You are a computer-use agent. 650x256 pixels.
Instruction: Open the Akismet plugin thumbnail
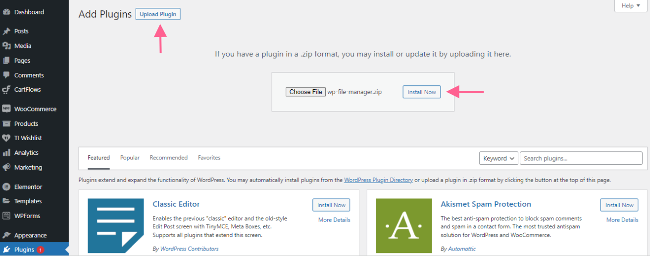[404, 226]
